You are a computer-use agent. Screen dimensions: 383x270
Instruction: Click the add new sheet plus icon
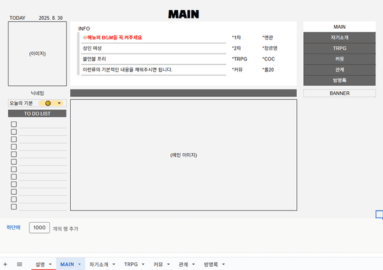[x=6, y=264]
